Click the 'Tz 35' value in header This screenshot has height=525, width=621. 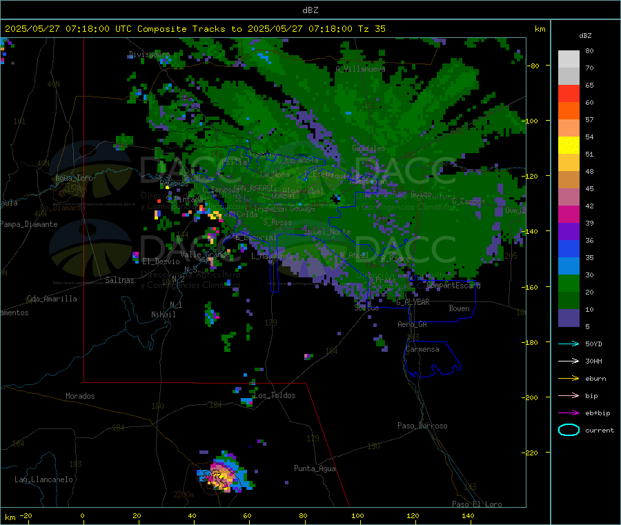point(371,29)
